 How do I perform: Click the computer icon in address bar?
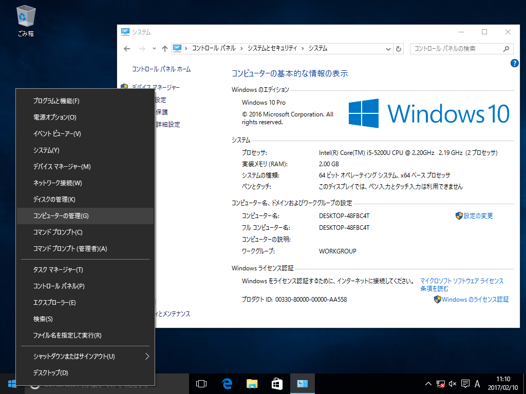click(x=177, y=49)
